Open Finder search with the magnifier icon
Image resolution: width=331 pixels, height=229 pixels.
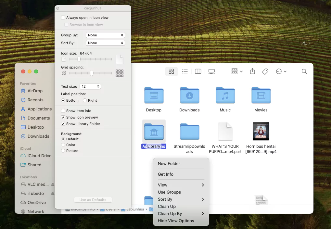[x=304, y=71]
